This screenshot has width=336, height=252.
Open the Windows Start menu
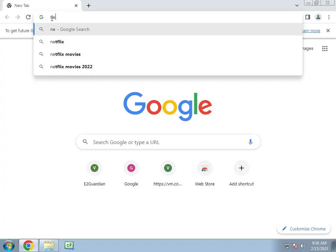point(9,245)
